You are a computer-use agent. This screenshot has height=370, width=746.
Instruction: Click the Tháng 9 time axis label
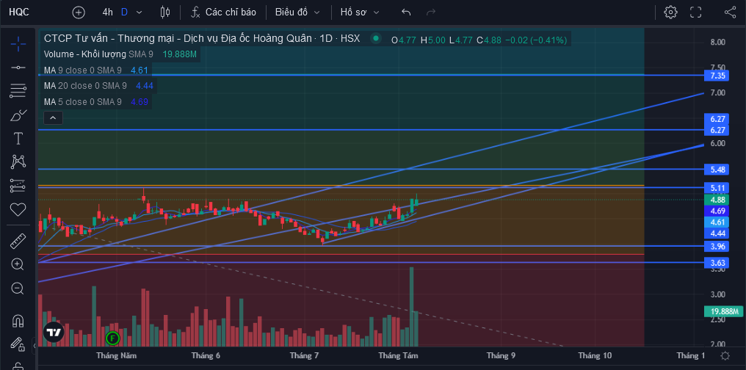coord(501,356)
